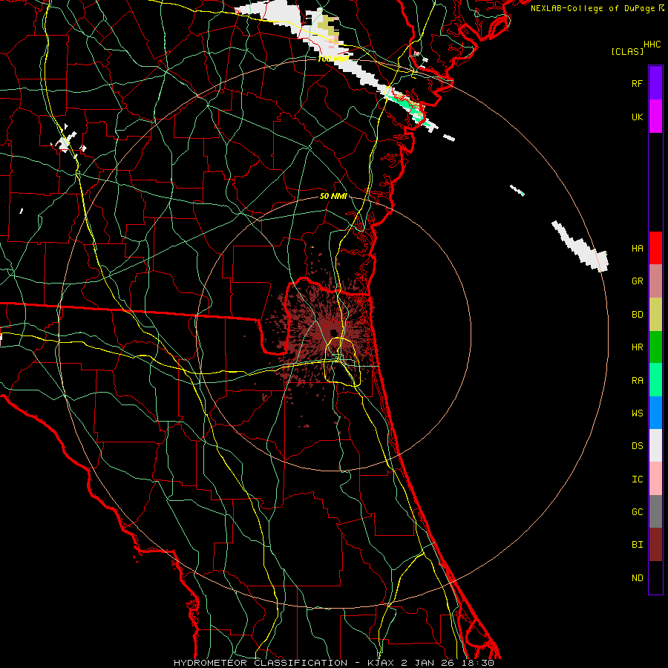Click the HA red legend swatch
This screenshot has height=668, width=668.
click(x=655, y=248)
